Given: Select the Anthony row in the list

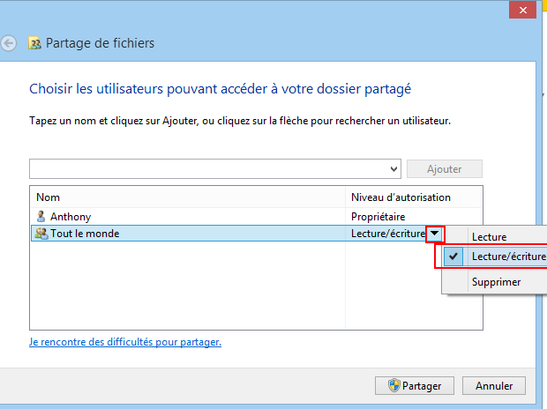Looking at the screenshot, I should (257, 217).
